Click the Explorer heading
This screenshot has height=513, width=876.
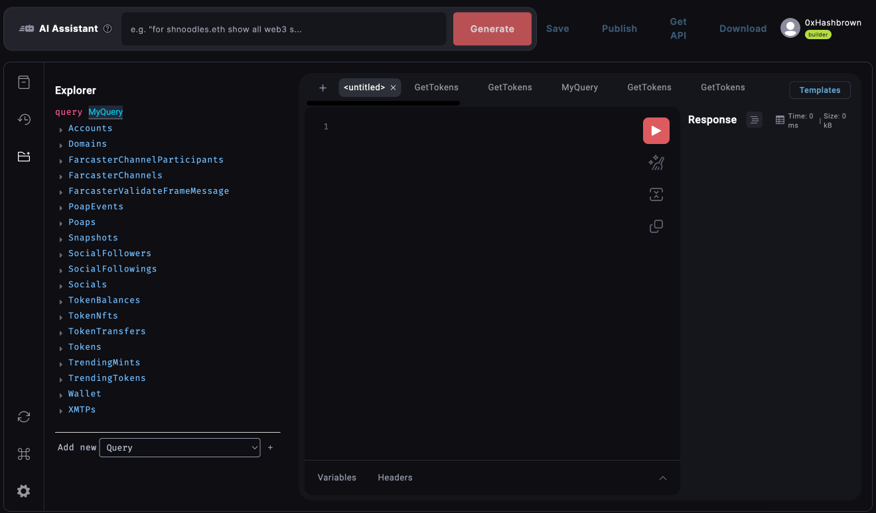(76, 90)
